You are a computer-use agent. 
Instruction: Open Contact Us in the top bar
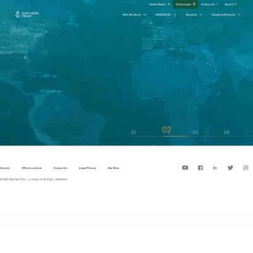pyautogui.click(x=207, y=4)
